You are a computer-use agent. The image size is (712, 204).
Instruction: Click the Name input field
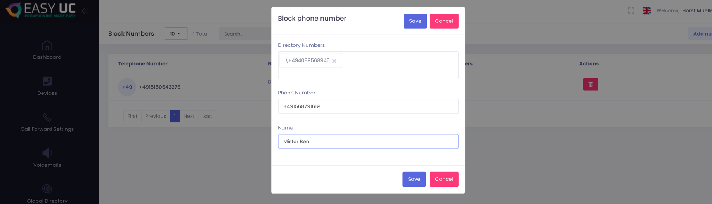point(368,142)
